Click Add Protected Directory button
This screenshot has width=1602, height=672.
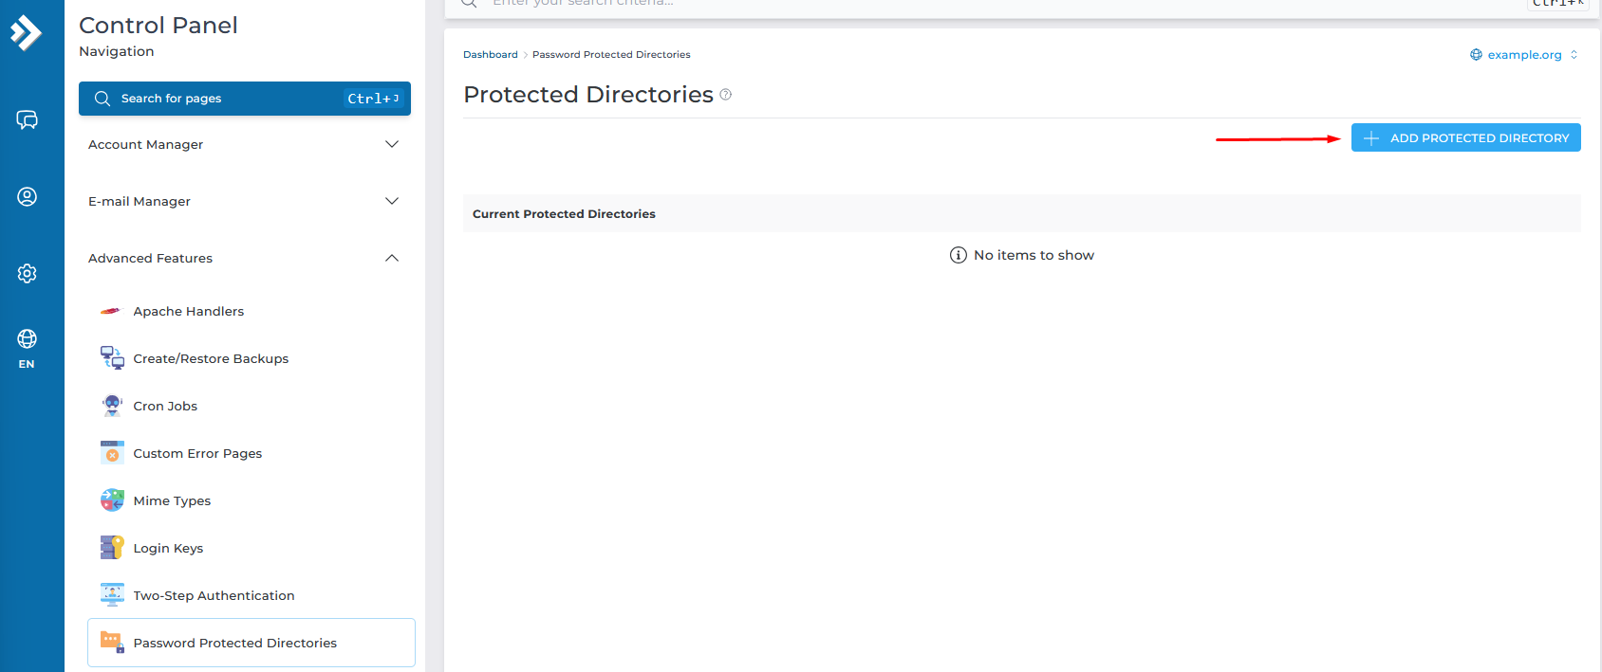(x=1465, y=138)
